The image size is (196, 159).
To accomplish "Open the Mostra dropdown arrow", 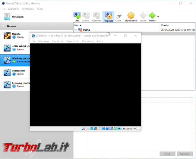I will pyautogui.click(x=158, y=17).
